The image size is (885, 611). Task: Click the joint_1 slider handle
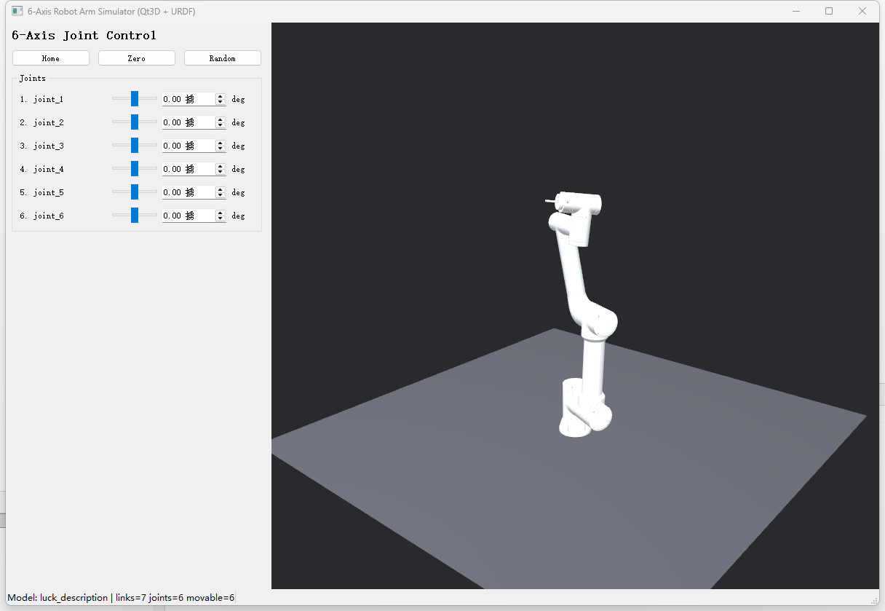[135, 99]
